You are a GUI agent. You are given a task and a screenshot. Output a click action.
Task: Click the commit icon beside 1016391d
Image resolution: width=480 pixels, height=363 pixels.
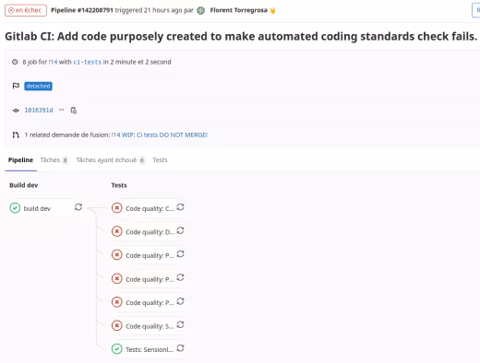[16, 111]
